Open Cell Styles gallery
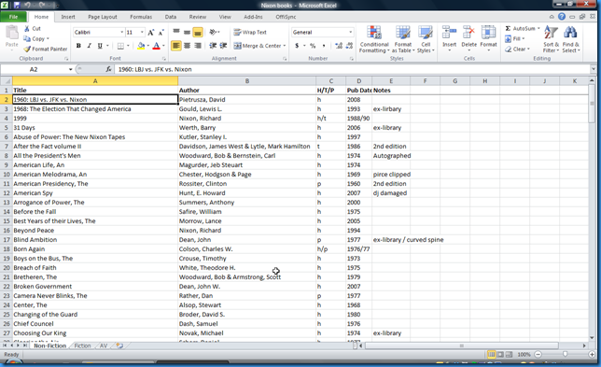This screenshot has height=367, width=601. [426, 39]
